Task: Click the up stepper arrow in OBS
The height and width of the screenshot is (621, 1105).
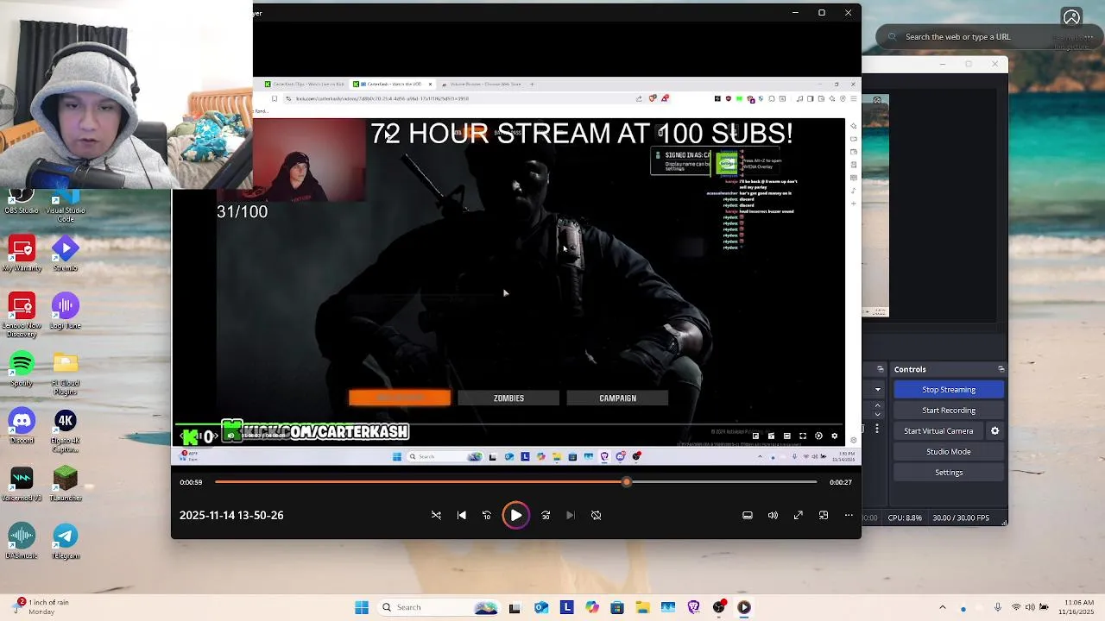Action: click(878, 405)
